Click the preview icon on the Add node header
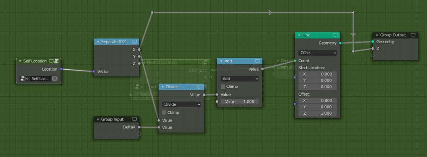Screen dimensions: 427x157 [x=257, y=61]
